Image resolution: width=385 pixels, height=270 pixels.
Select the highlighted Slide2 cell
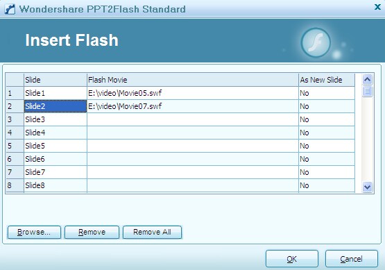click(x=55, y=106)
